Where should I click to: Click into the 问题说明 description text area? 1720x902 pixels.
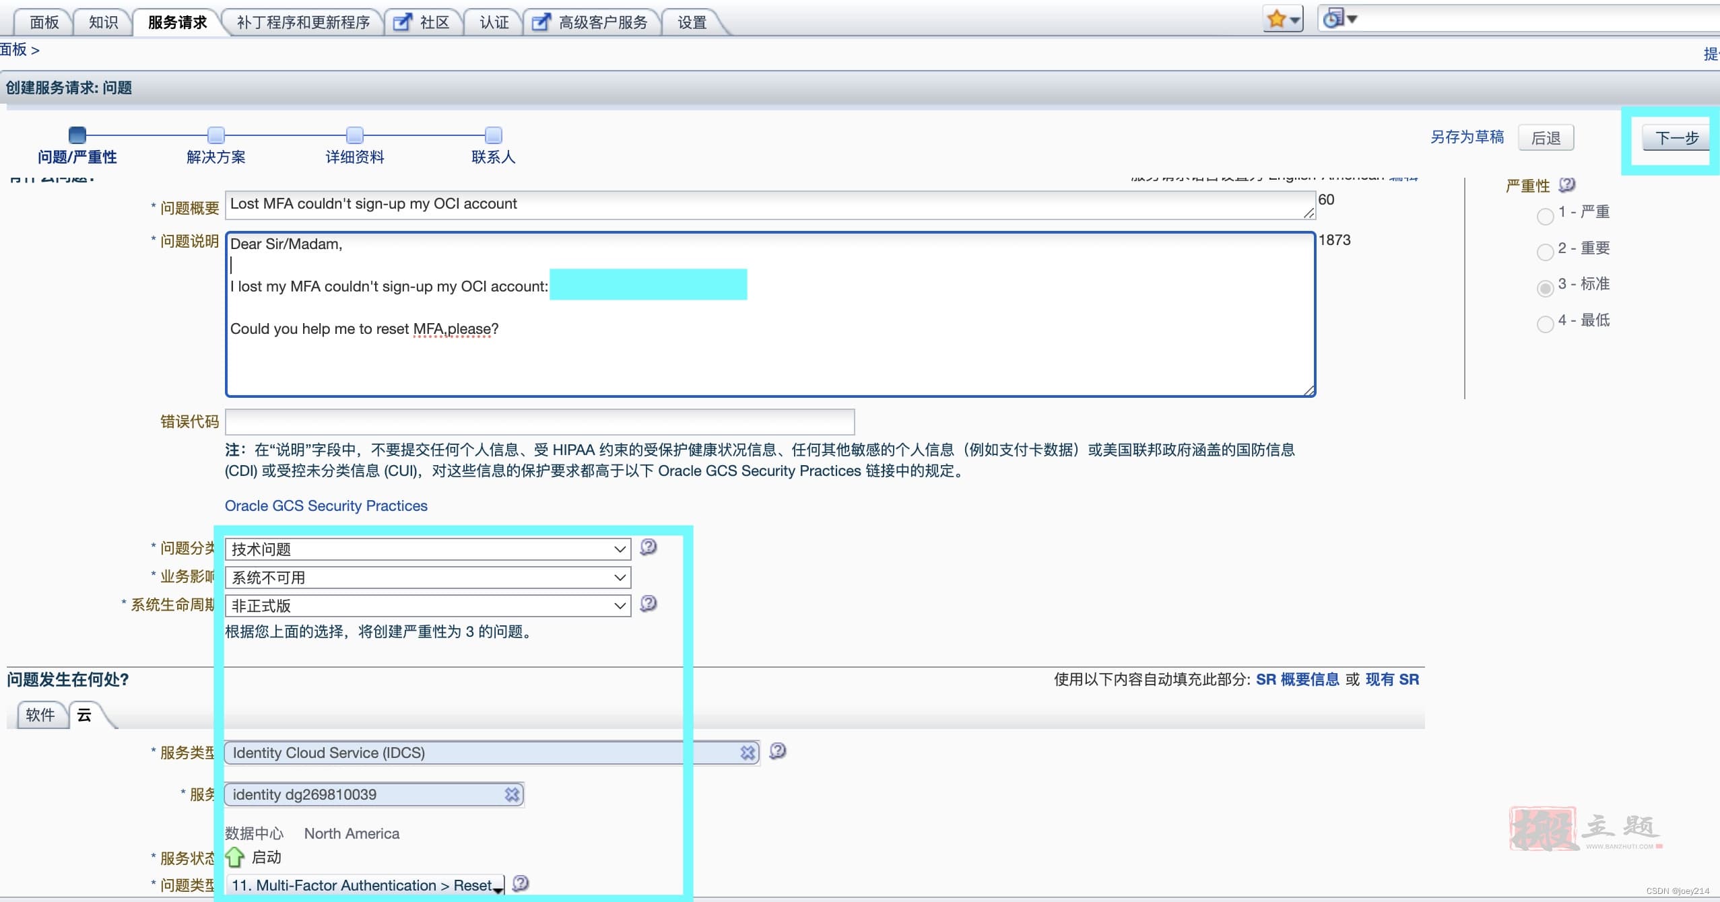coord(770,314)
